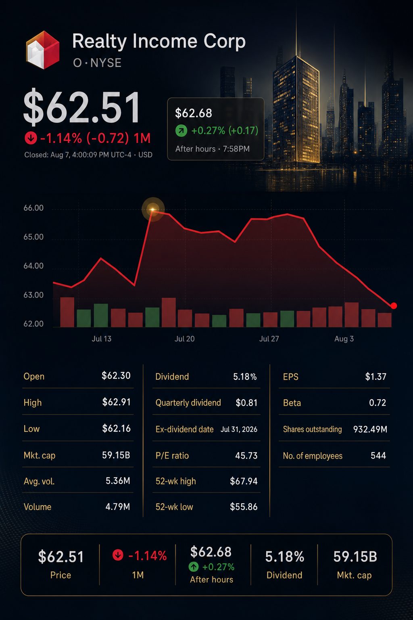Click the Realty Income Corp title
The image size is (413, 620).
(159, 42)
